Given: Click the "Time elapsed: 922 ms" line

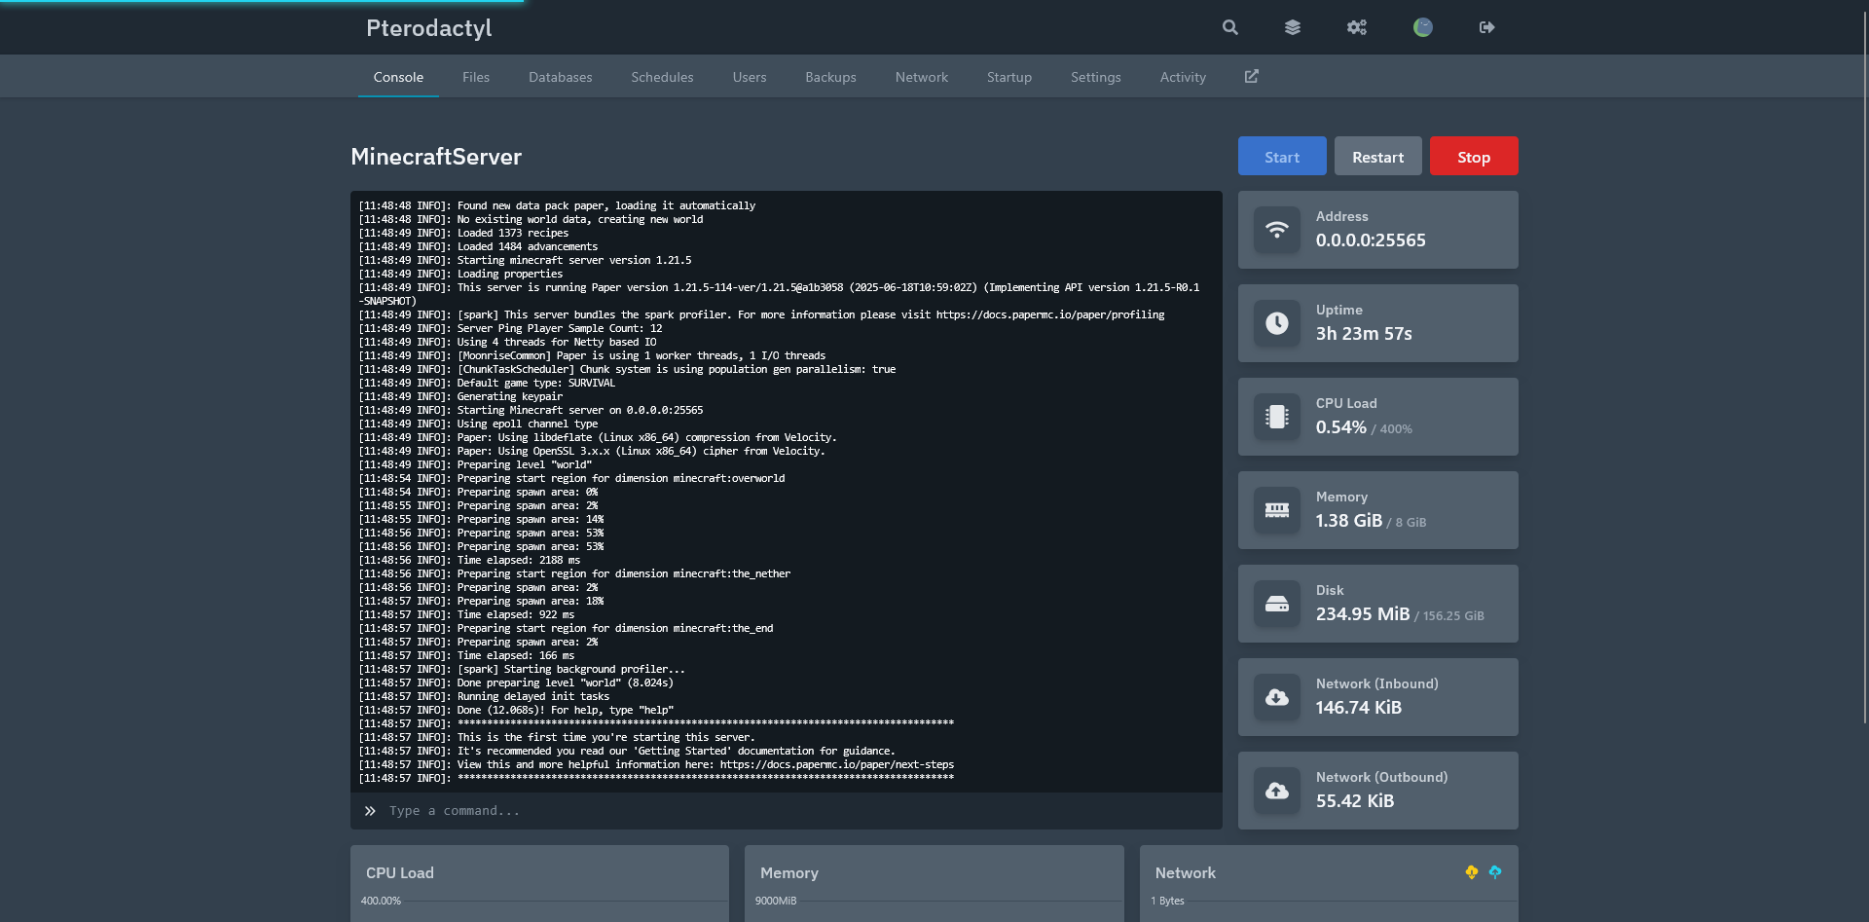Looking at the screenshot, I should [x=466, y=614].
